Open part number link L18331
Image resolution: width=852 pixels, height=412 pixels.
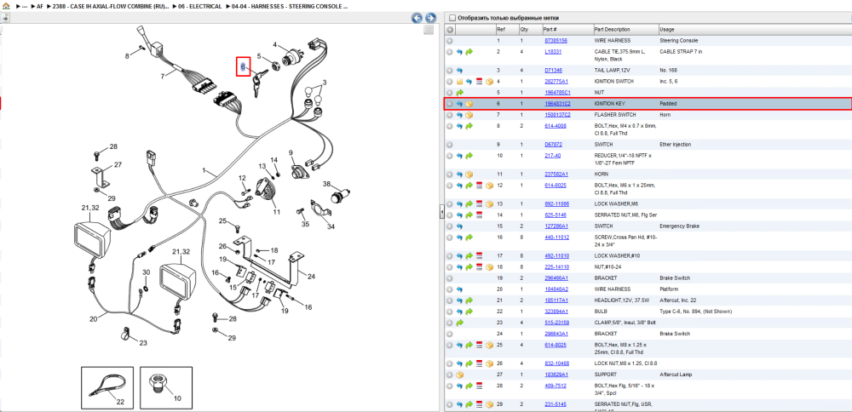[553, 52]
